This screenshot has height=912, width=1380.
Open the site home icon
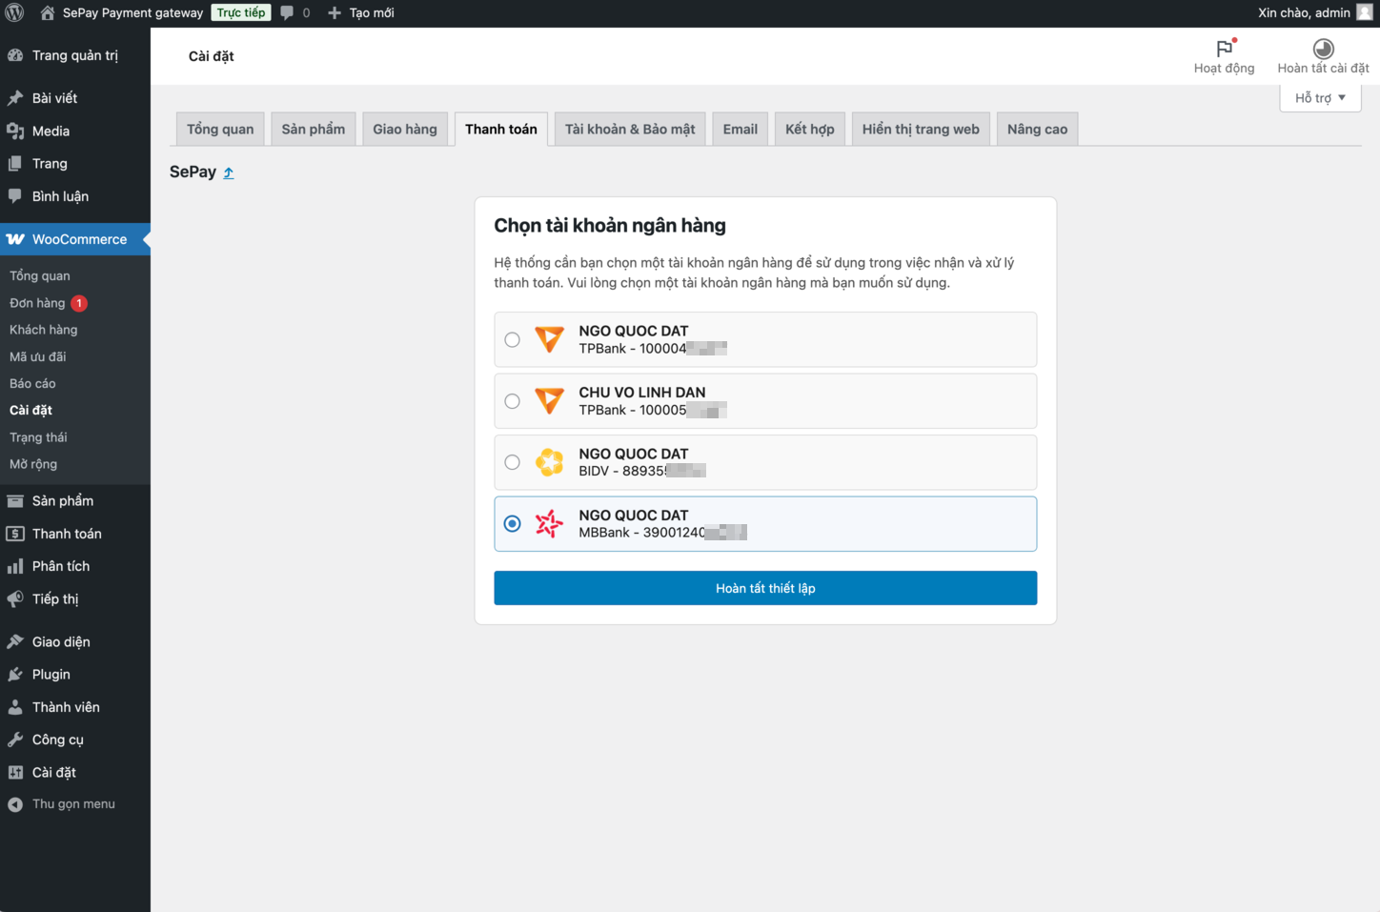[48, 13]
